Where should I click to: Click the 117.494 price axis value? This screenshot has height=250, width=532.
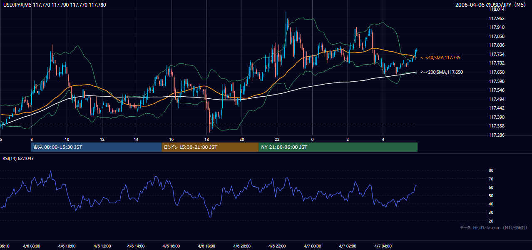click(497, 99)
